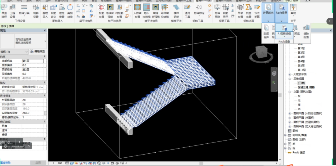The image size is (336, 166).
Task: Select 第2层 floor plan in browser
Action: (x=301, y=53)
